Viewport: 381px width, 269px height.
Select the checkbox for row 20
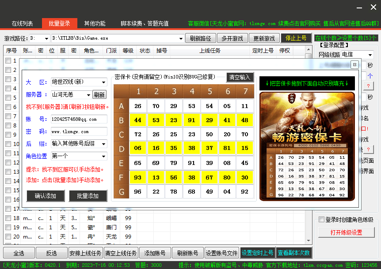8,236
